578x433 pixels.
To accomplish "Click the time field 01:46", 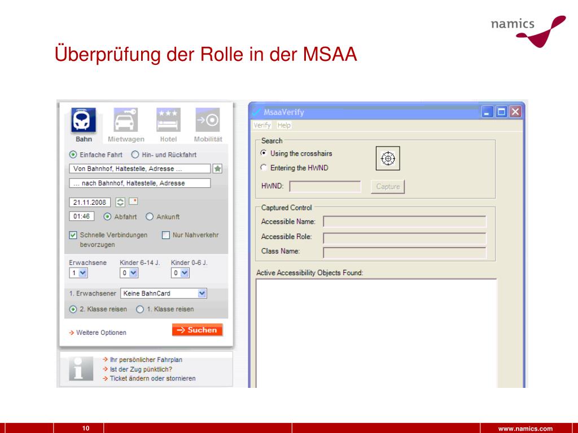I will (81, 216).
